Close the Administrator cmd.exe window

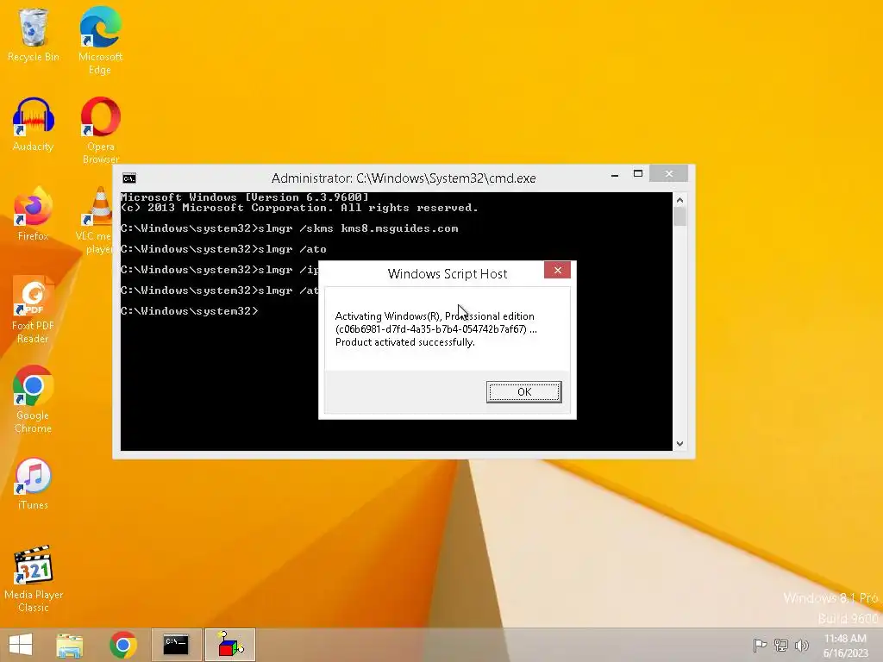[x=668, y=173]
